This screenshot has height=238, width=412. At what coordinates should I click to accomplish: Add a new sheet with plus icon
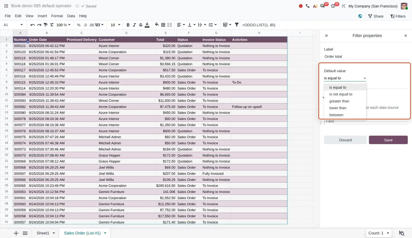(16, 233)
